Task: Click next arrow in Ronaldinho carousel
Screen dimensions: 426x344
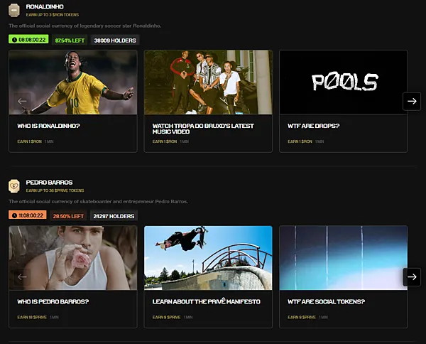Action: pyautogui.click(x=412, y=101)
